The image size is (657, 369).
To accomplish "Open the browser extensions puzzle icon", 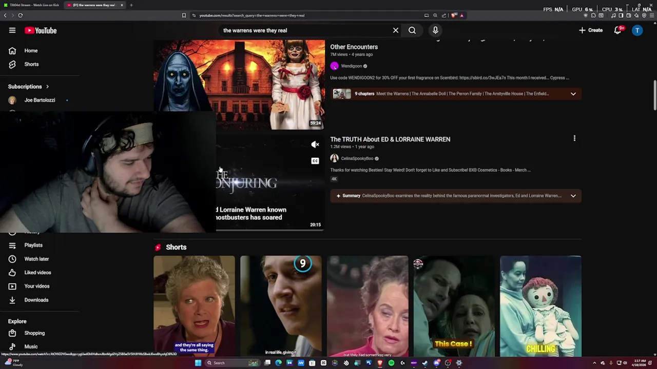I will [593, 15].
